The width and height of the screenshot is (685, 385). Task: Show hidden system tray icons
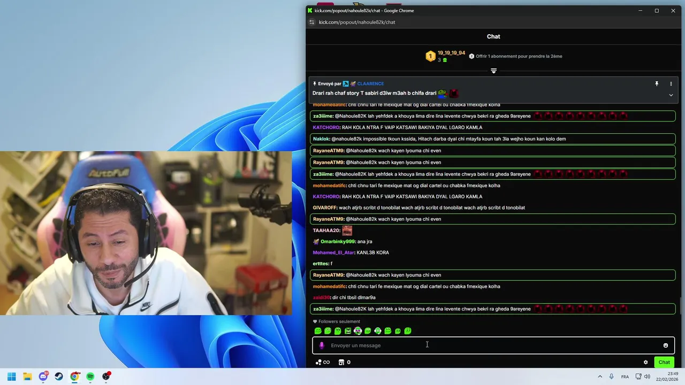click(600, 376)
